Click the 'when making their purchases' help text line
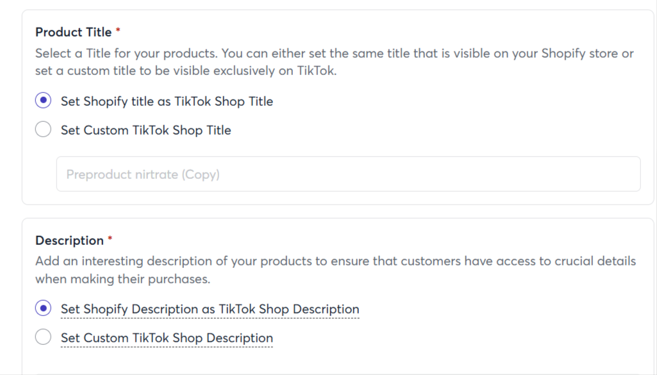This screenshot has width=657, height=375. pyautogui.click(x=123, y=279)
